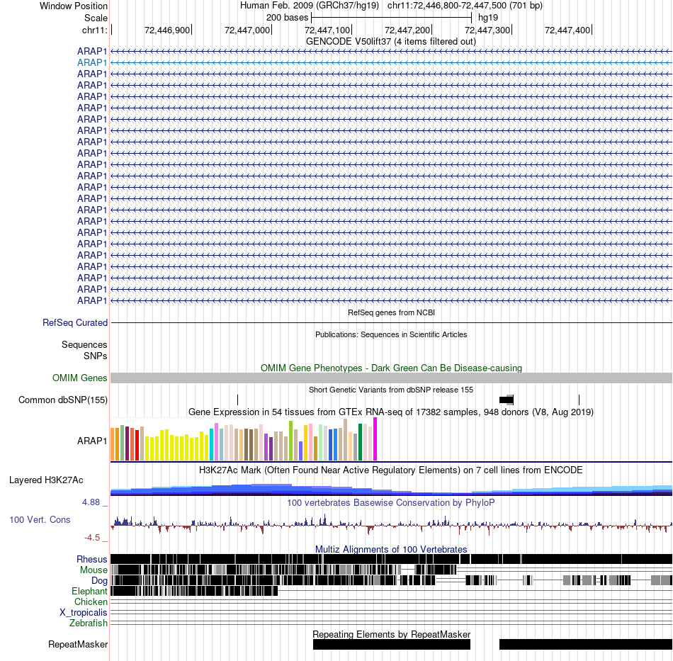673x661 pixels.
Task: Click dbSNP variant tick nearest 72,447,400
Action: click(579, 400)
